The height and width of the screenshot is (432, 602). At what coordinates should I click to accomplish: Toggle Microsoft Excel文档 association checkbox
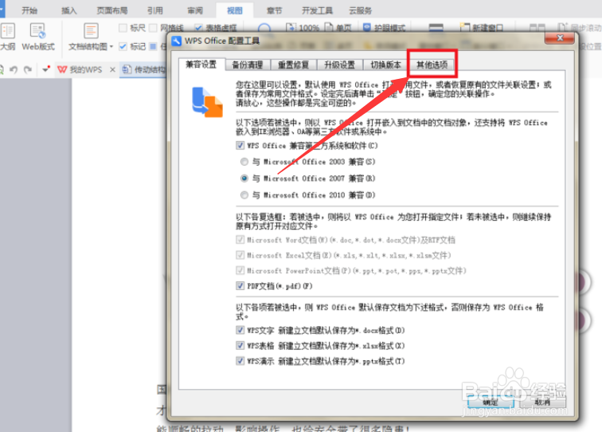tap(240, 255)
